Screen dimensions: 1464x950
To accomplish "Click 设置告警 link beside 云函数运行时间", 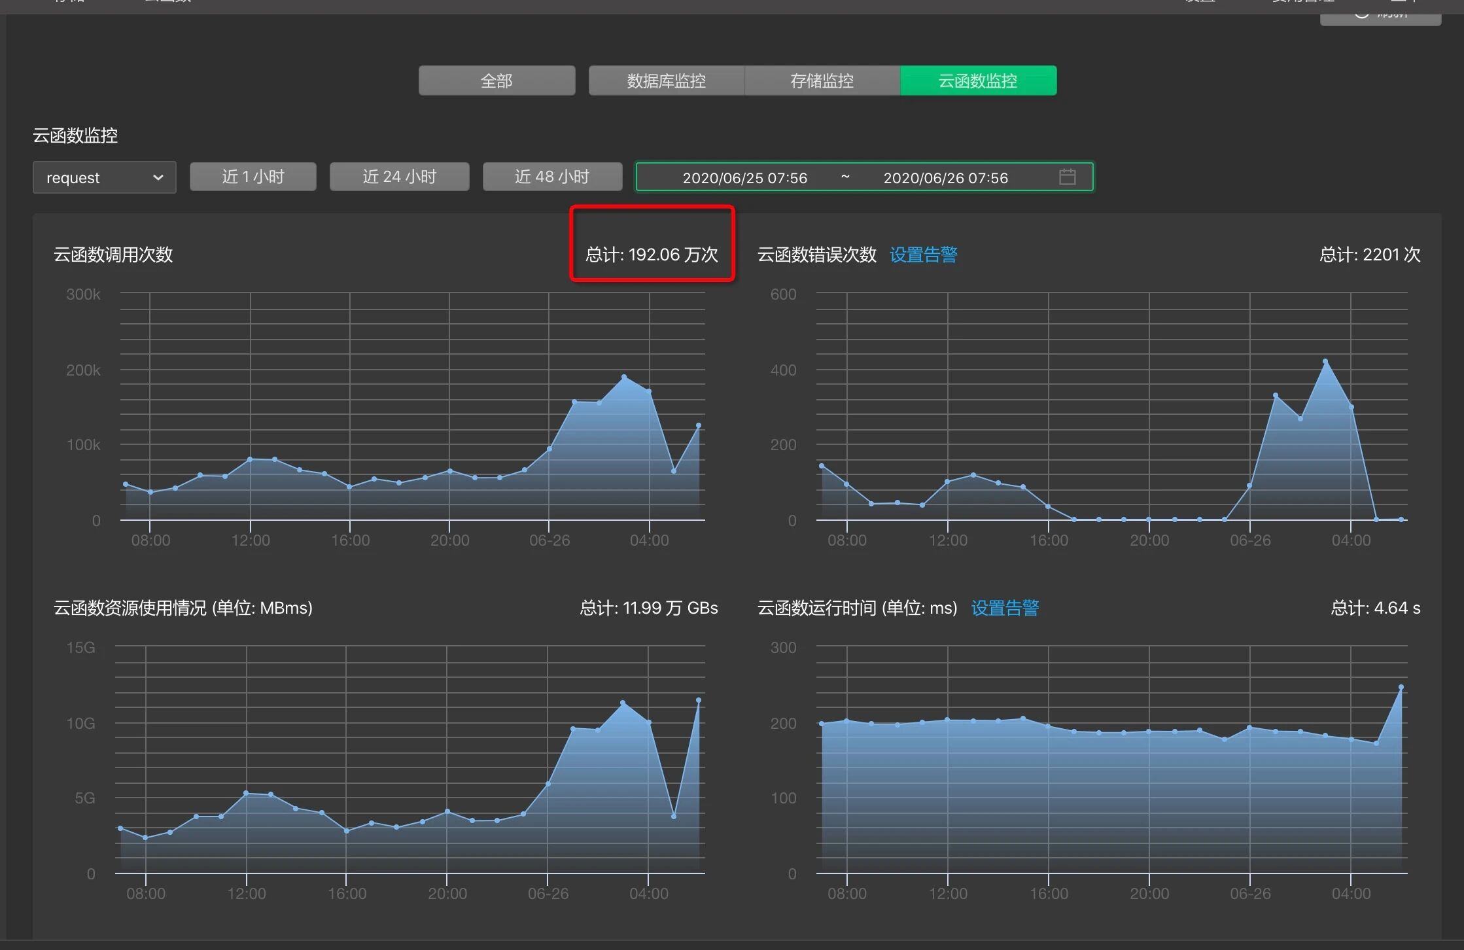I will (1005, 608).
